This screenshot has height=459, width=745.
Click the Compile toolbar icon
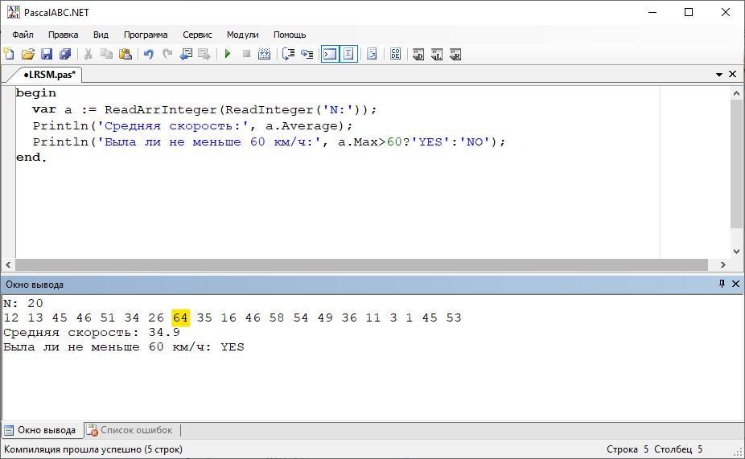pos(264,54)
